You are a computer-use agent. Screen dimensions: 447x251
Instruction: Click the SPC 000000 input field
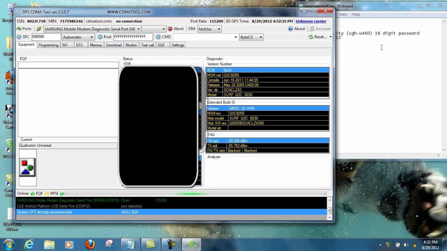[x=46, y=37]
